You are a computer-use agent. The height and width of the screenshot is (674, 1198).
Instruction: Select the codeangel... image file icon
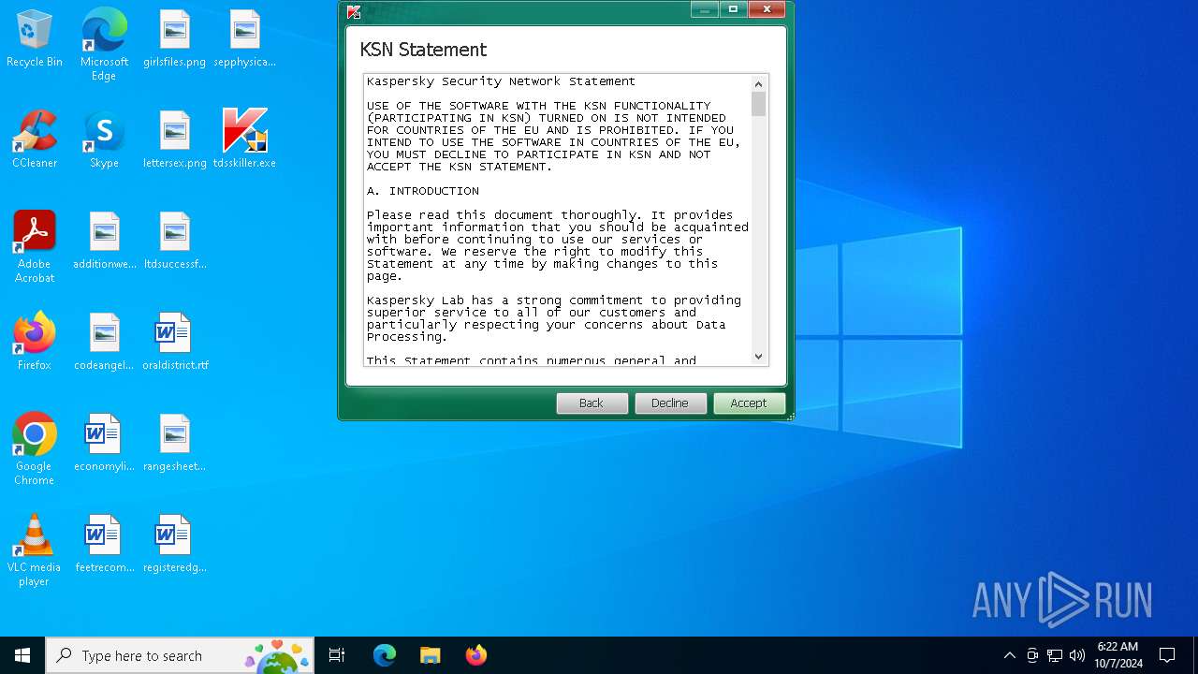(x=104, y=342)
